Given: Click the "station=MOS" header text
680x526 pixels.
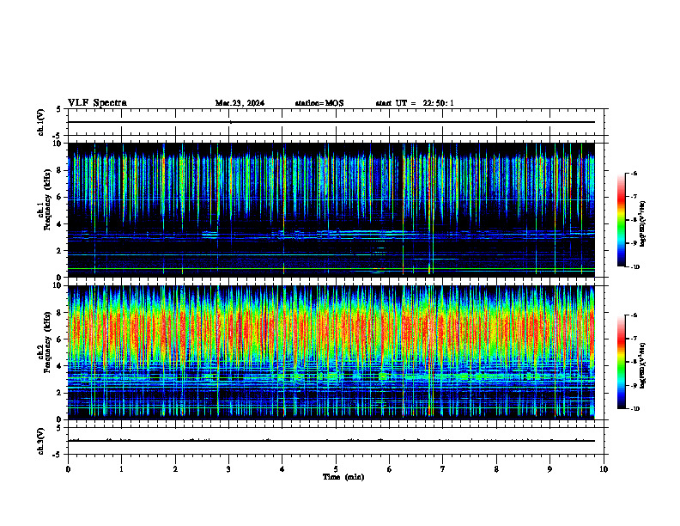Looking at the screenshot, I should click(319, 103).
